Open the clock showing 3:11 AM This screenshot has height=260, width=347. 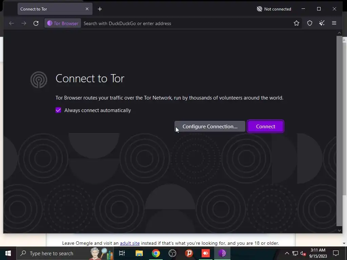pyautogui.click(x=318, y=253)
